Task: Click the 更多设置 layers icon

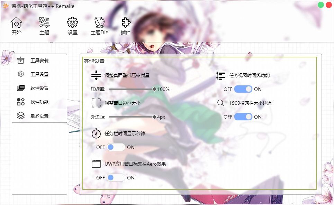Action: (21, 115)
